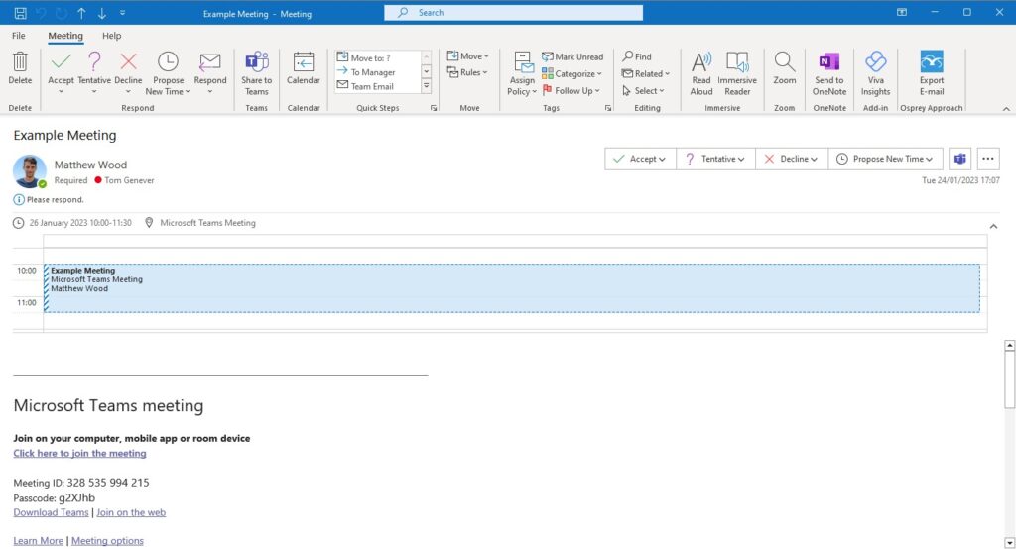Collapse the calendar preview chevron
Viewport: 1016px width, 549px height.
[993, 226]
